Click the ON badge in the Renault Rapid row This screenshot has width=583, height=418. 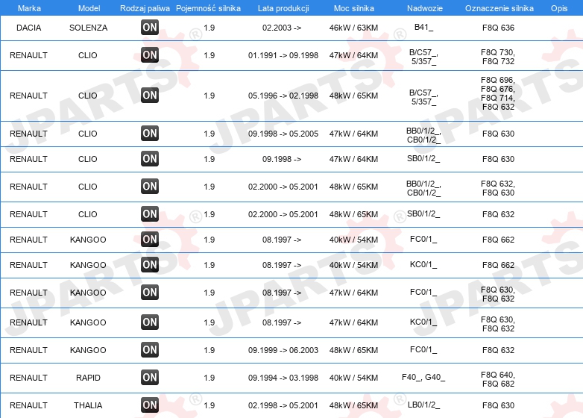(150, 378)
